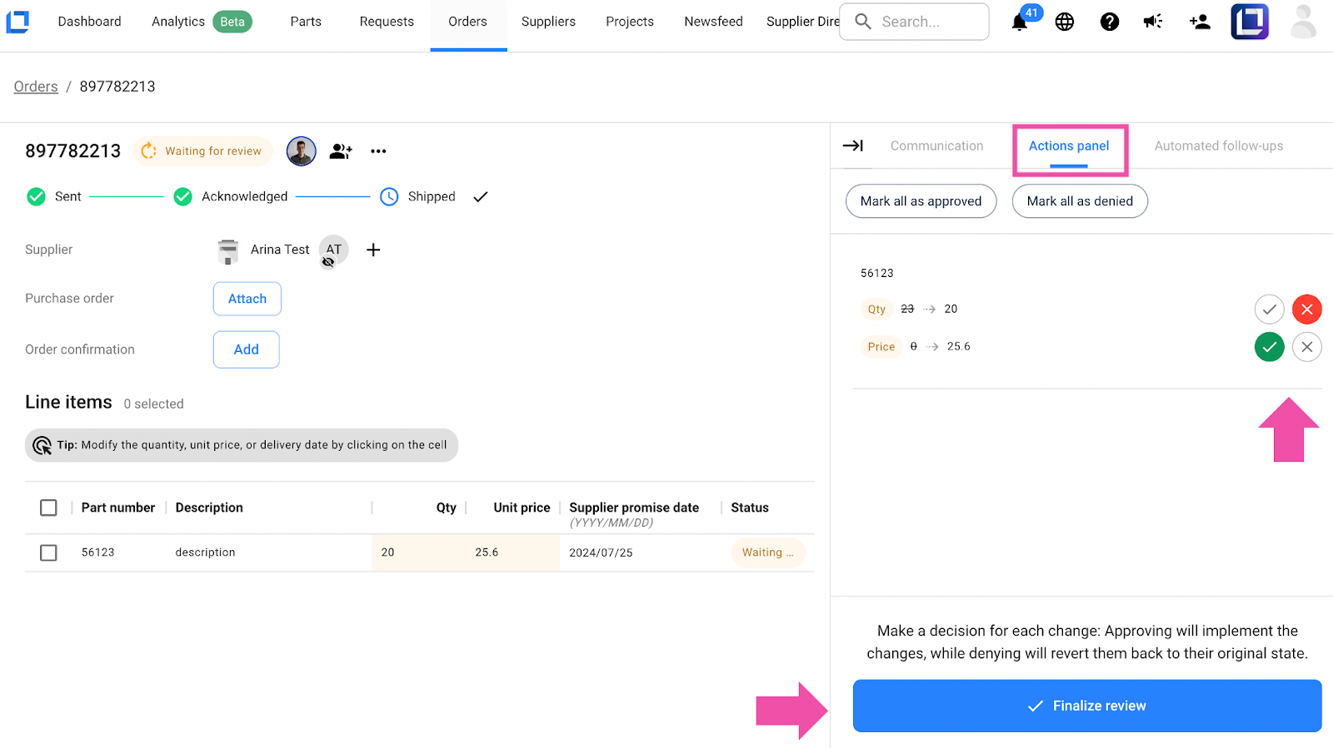This screenshot has height=748, width=1333.
Task: Check the box for part 56123
Action: (x=48, y=552)
